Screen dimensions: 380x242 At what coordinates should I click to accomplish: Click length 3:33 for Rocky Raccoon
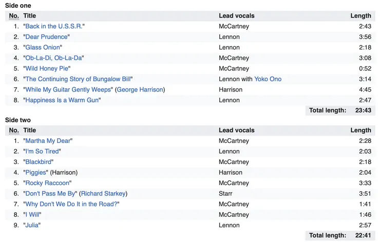(x=365, y=183)
